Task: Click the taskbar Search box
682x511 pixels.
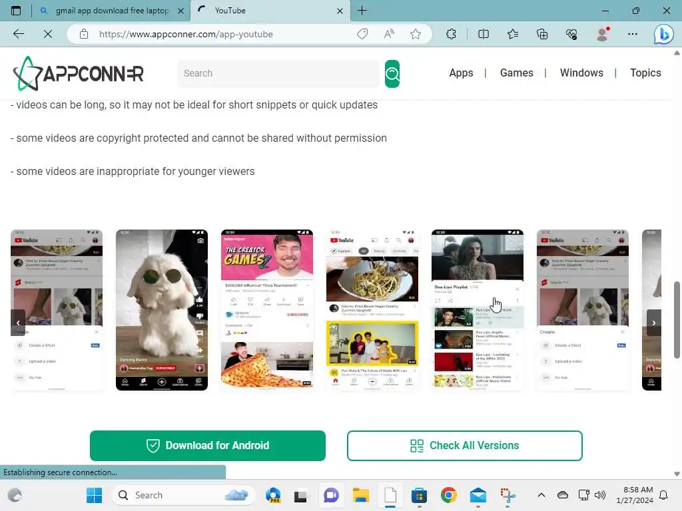Action: click(184, 495)
